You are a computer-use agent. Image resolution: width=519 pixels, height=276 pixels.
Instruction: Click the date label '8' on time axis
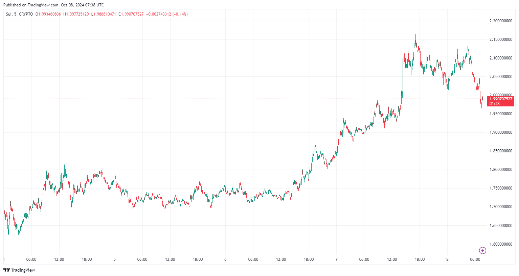pos(448,259)
